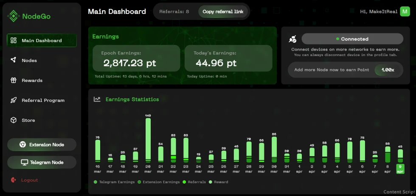Click the Earnings Statistics chart icon
This screenshot has width=416, height=196.
pyautogui.click(x=97, y=99)
